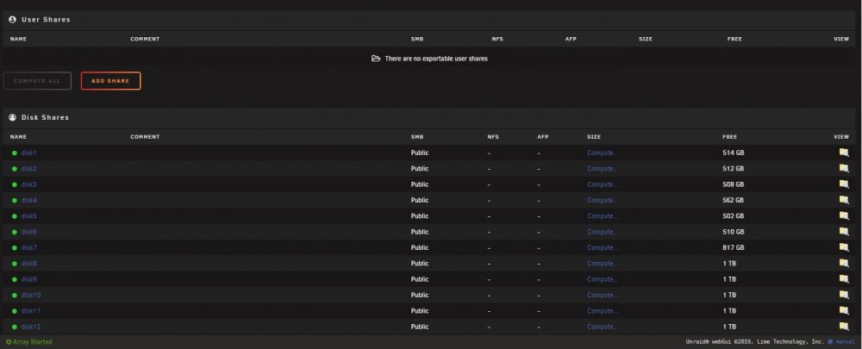Click the Compute All button
Screen dimensions: 862x349
37,81
